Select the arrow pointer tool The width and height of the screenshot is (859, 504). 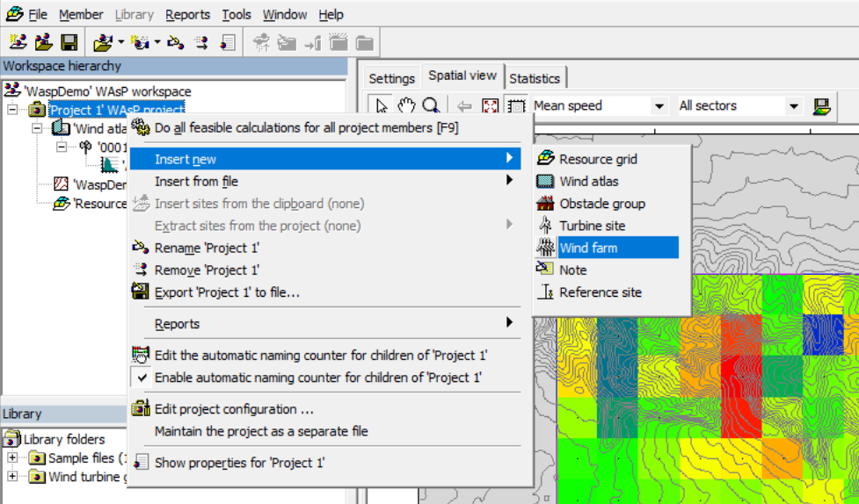tap(382, 106)
